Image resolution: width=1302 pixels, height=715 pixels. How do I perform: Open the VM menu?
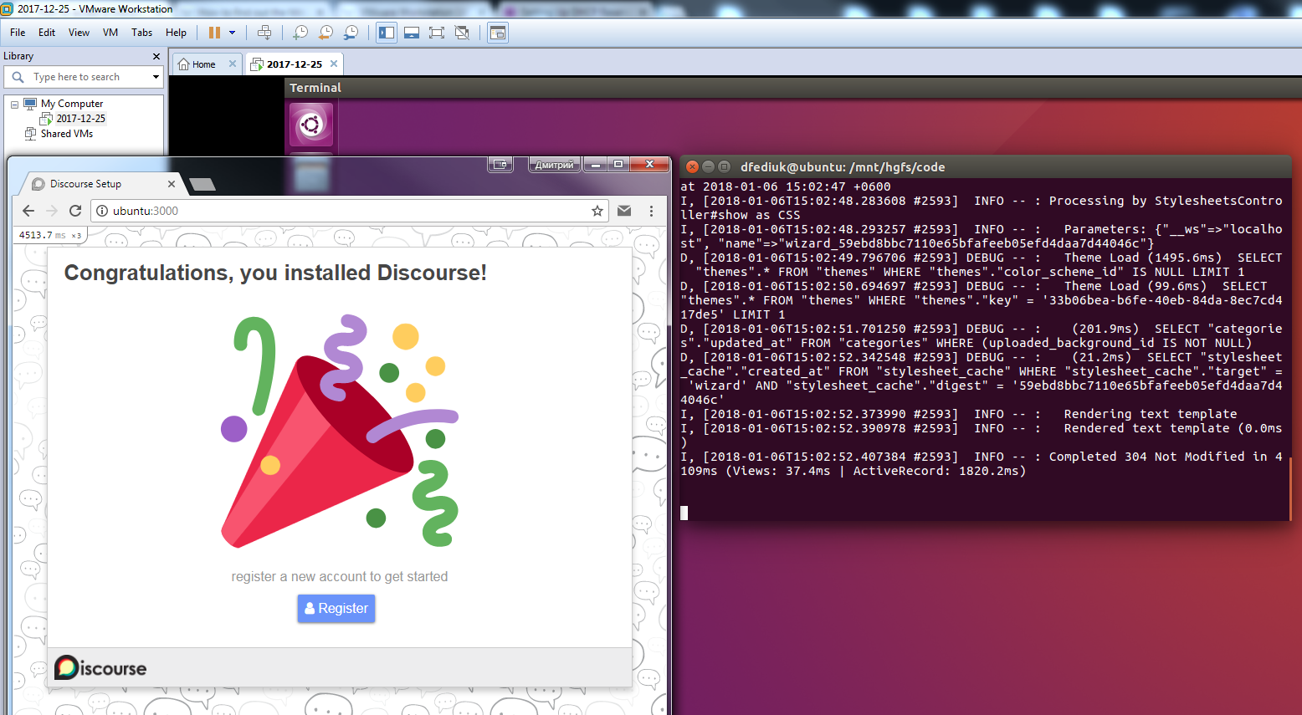pyautogui.click(x=110, y=33)
